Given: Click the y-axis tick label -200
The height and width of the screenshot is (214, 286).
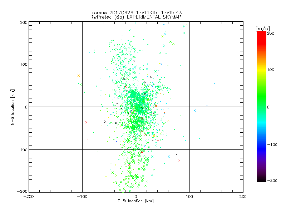Looking at the screenshot, I should [x=22, y=191].
